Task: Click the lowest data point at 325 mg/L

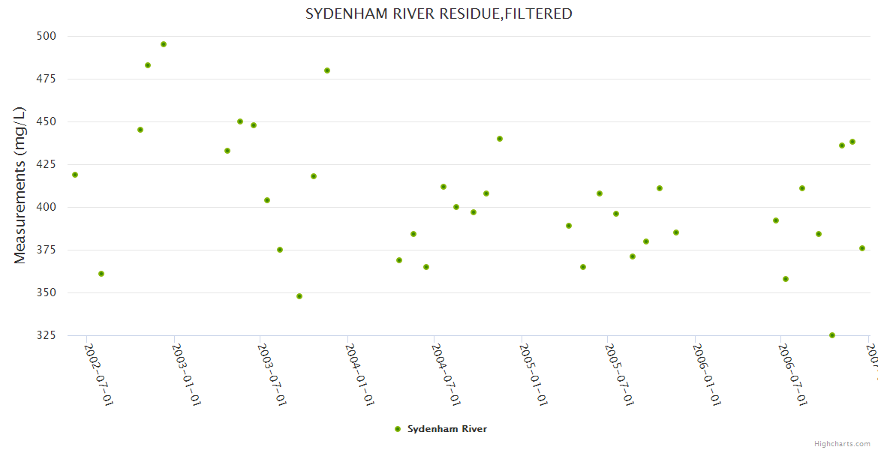Action: (x=832, y=335)
